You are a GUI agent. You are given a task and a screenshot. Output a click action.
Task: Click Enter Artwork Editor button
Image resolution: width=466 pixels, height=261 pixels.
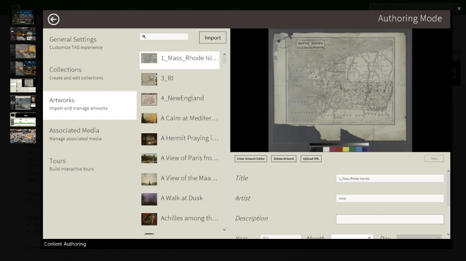pos(251,159)
